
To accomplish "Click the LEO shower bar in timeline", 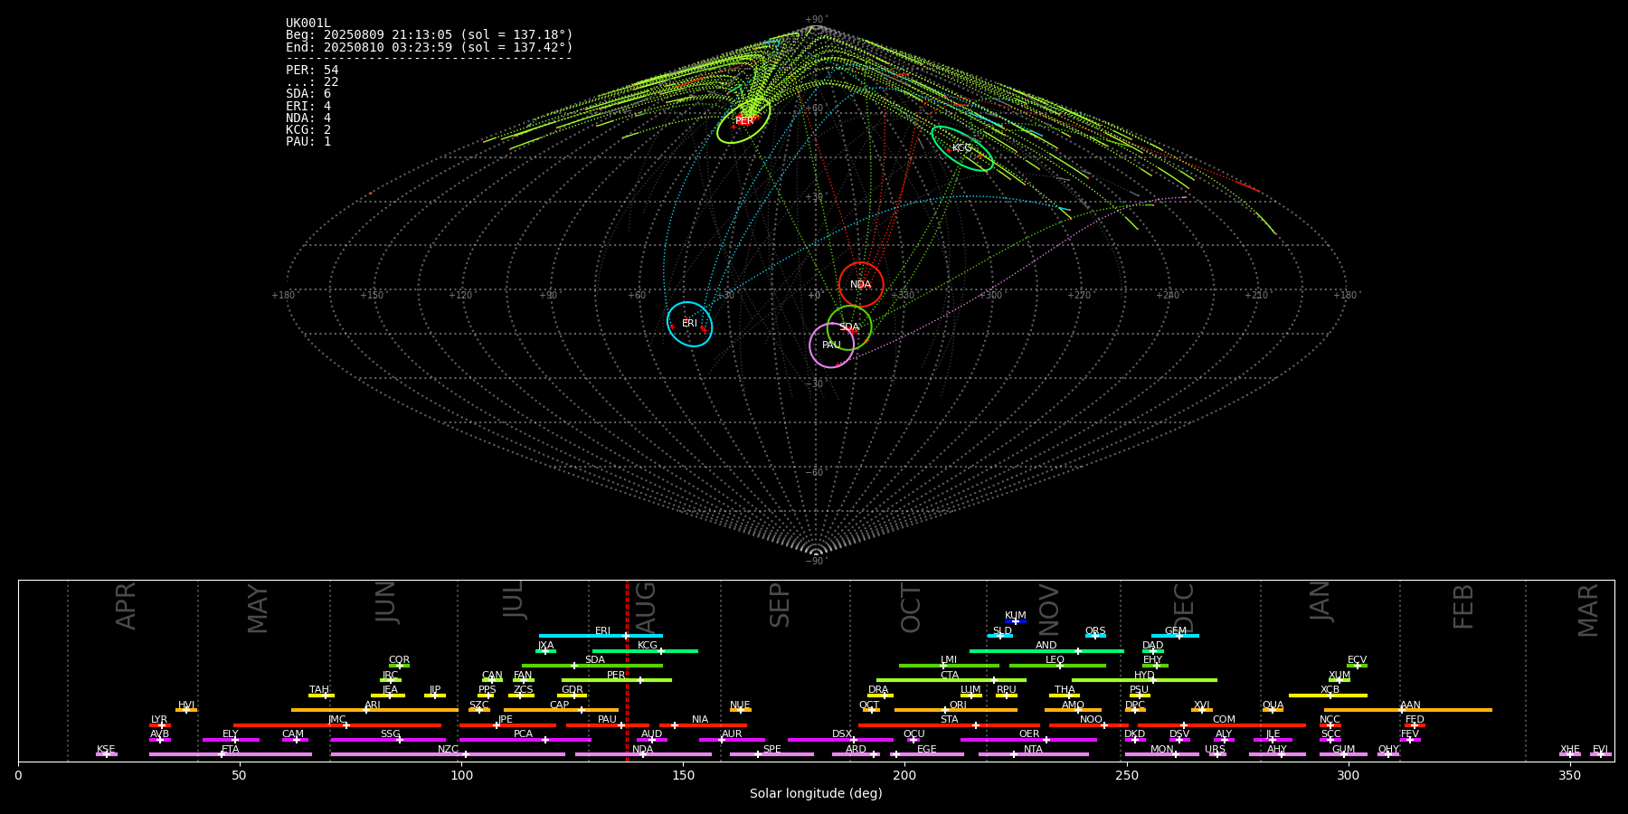I will coord(1057,666).
